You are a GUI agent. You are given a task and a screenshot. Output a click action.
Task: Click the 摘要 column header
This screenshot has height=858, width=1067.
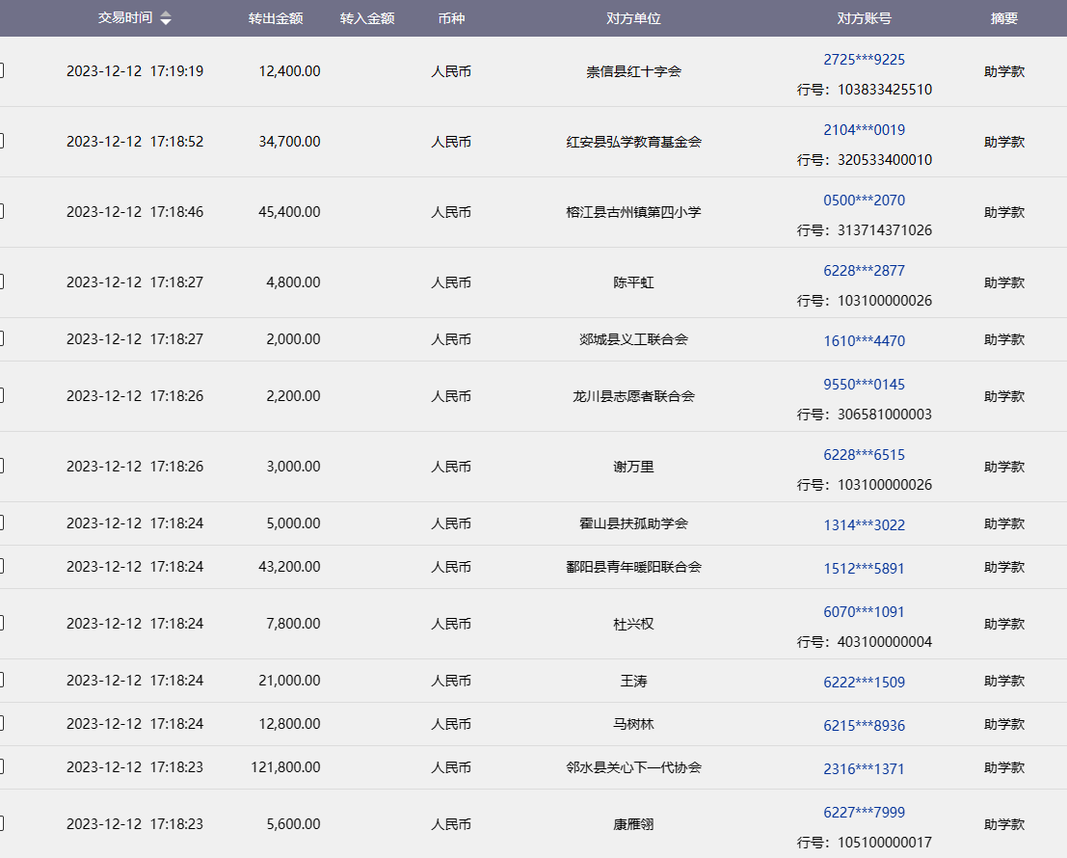(x=1003, y=18)
